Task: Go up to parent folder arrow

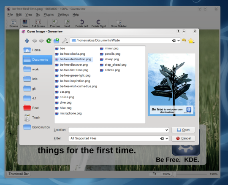Action: [27, 40]
